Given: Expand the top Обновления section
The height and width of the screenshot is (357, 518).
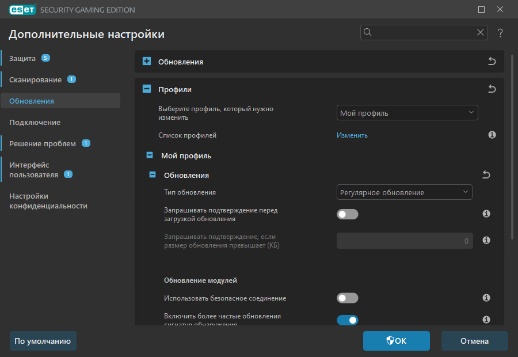Looking at the screenshot, I should pyautogui.click(x=147, y=61).
